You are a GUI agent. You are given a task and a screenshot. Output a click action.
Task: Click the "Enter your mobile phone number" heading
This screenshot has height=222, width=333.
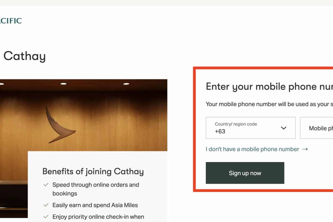click(269, 87)
